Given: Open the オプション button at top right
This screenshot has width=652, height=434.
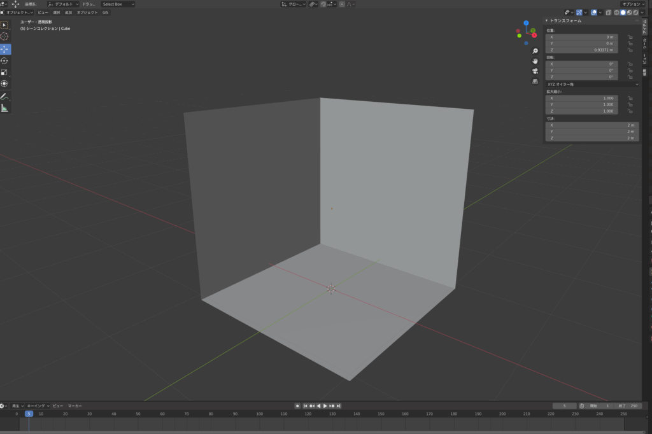Looking at the screenshot, I should (634, 4).
